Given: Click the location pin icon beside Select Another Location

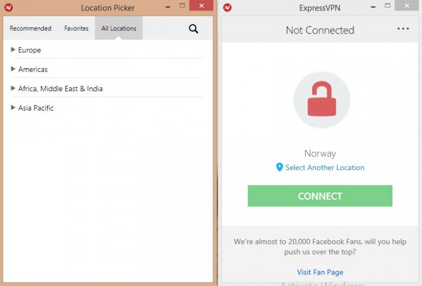Looking at the screenshot, I should [279, 167].
